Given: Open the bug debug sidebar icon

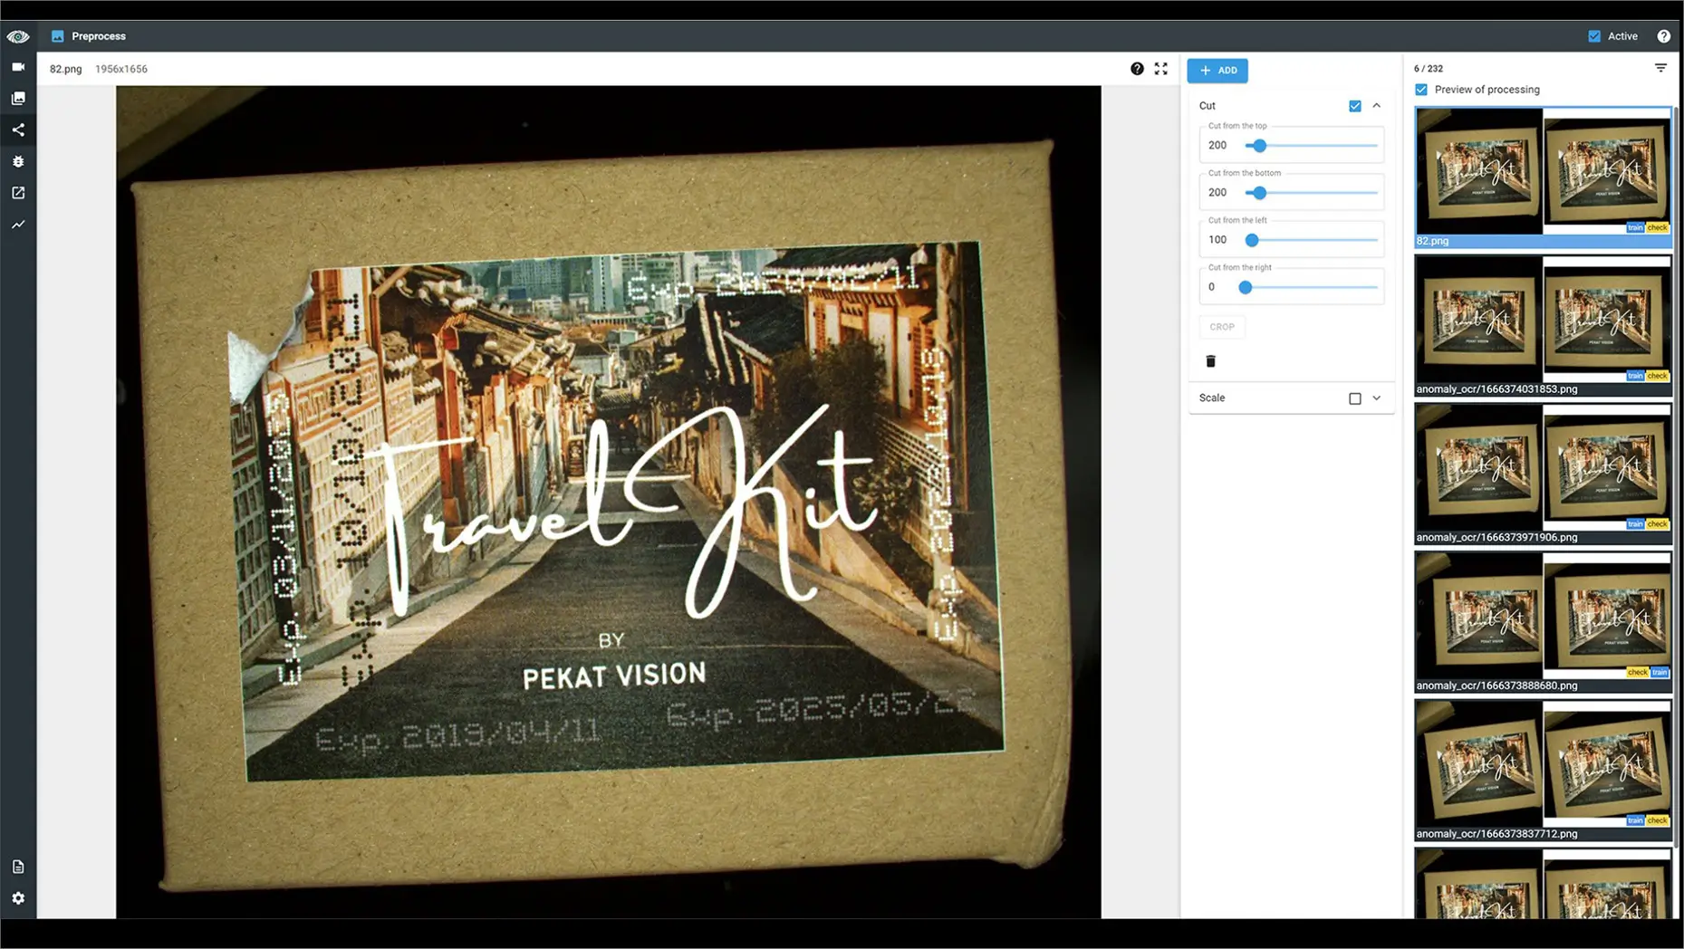Looking at the screenshot, I should 18,161.
